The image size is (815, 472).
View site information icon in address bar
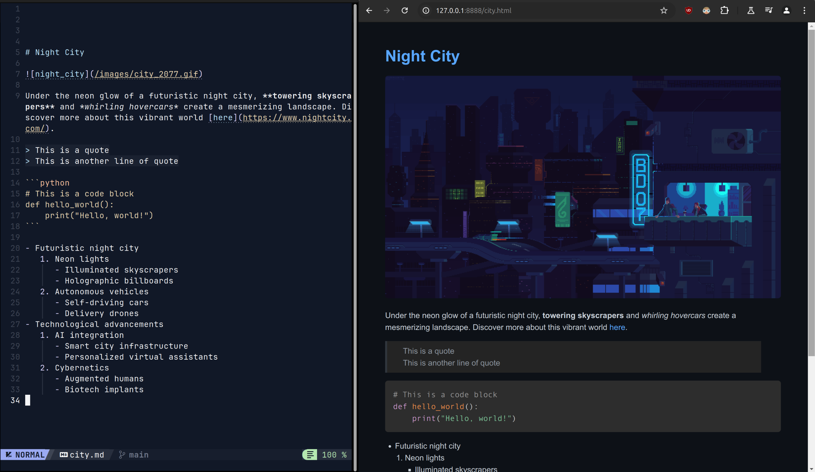click(x=426, y=11)
